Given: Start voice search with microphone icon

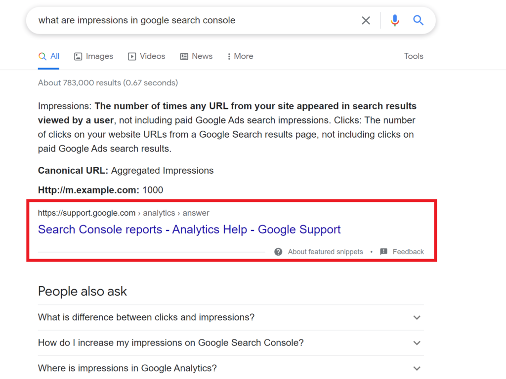Looking at the screenshot, I should (395, 20).
